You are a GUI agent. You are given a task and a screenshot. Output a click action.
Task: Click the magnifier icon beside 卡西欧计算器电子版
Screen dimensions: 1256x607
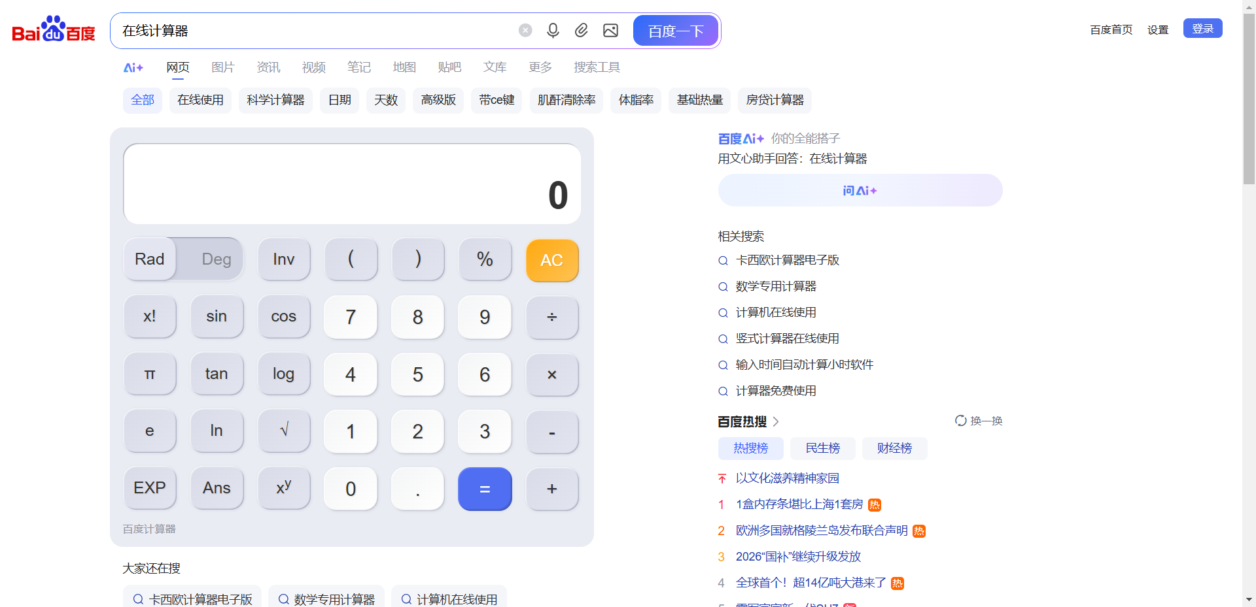pos(722,260)
